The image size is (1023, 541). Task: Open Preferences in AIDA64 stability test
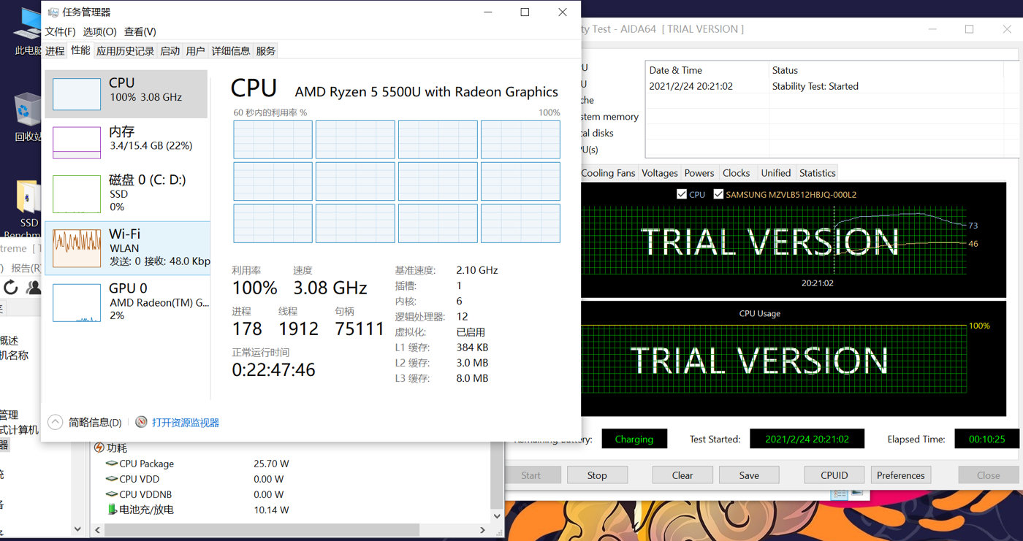click(901, 475)
